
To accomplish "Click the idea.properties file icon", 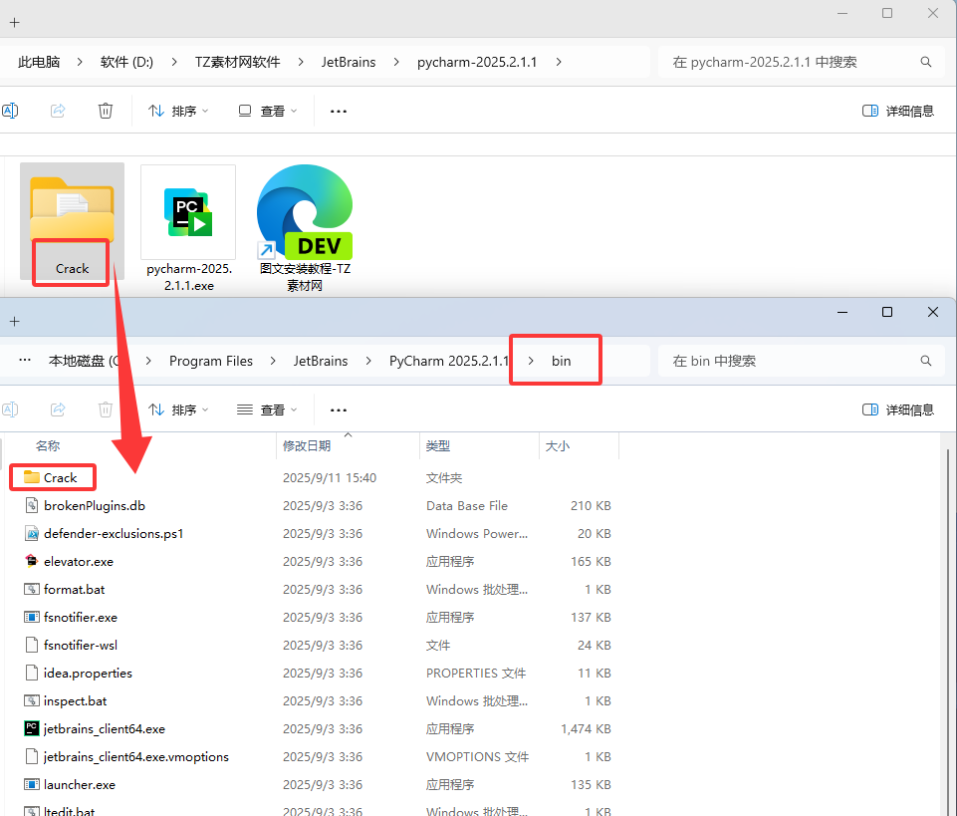I will [x=32, y=673].
